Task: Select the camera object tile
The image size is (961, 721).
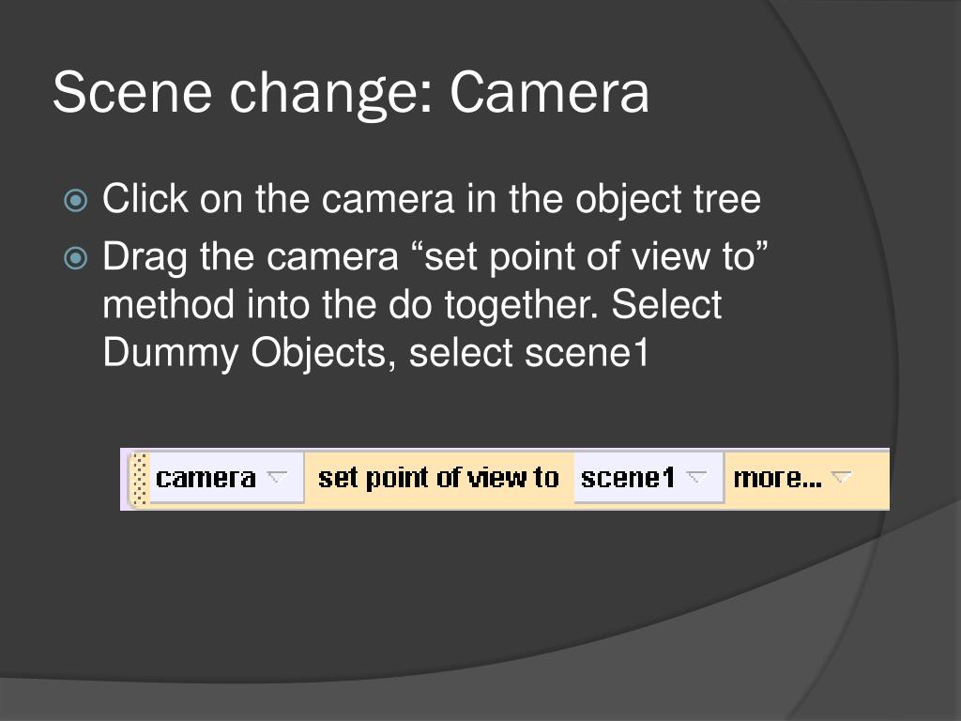Action: tap(226, 478)
